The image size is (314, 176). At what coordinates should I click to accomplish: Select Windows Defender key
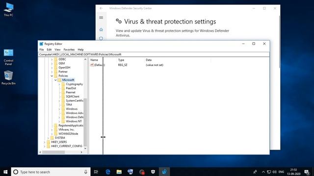click(75, 117)
